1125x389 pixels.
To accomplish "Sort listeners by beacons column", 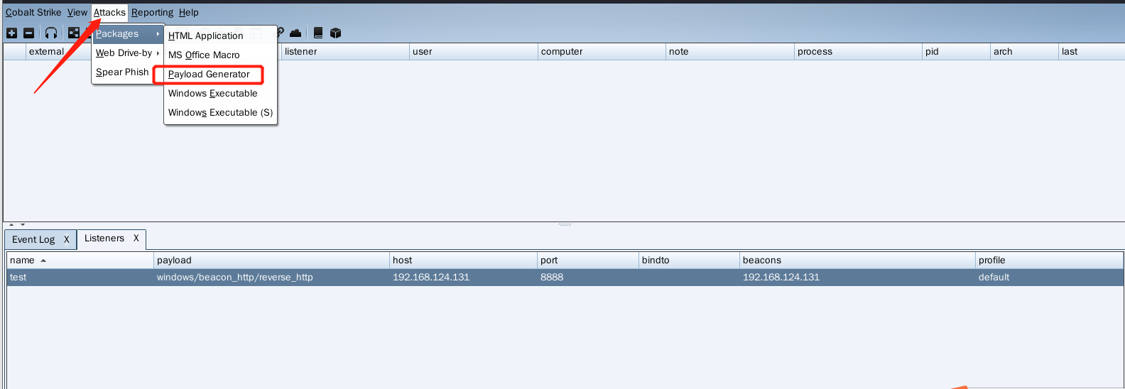I will click(x=857, y=260).
